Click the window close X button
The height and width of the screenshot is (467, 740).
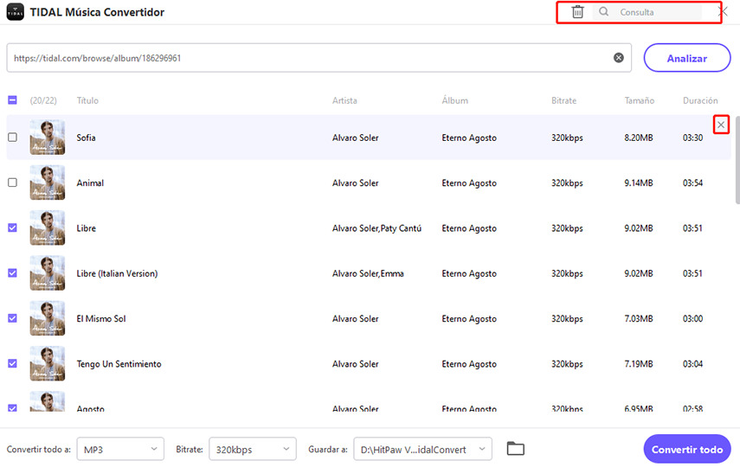(724, 11)
